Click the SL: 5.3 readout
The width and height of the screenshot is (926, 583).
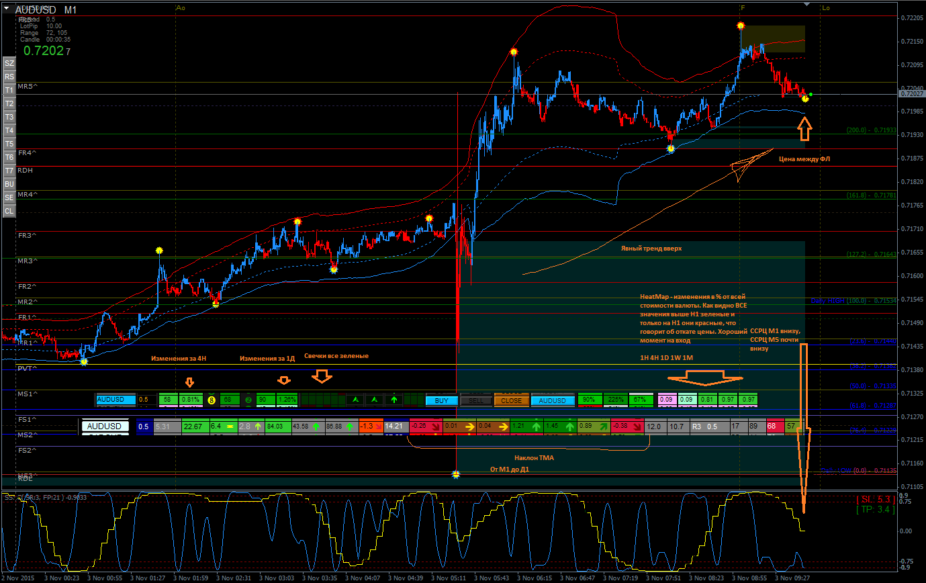coord(876,499)
